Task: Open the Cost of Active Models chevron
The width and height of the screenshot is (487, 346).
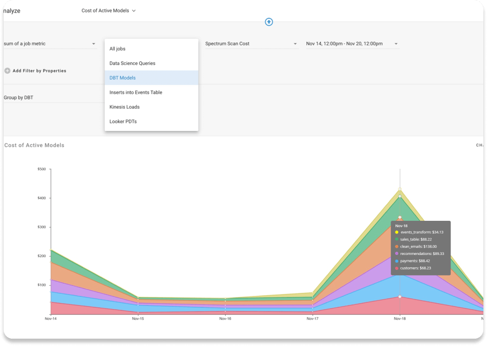Action: [134, 10]
